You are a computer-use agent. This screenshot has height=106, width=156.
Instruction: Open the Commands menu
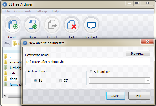[23, 11]
